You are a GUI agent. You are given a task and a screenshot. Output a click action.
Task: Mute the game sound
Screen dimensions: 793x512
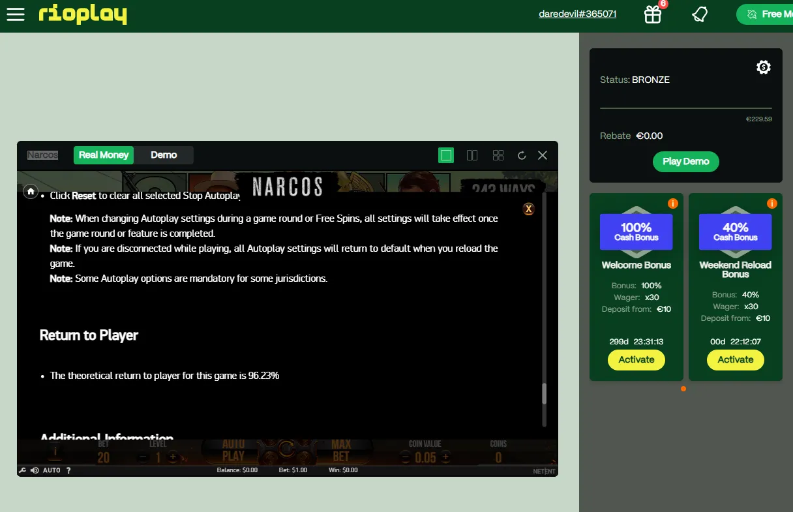[x=34, y=470]
